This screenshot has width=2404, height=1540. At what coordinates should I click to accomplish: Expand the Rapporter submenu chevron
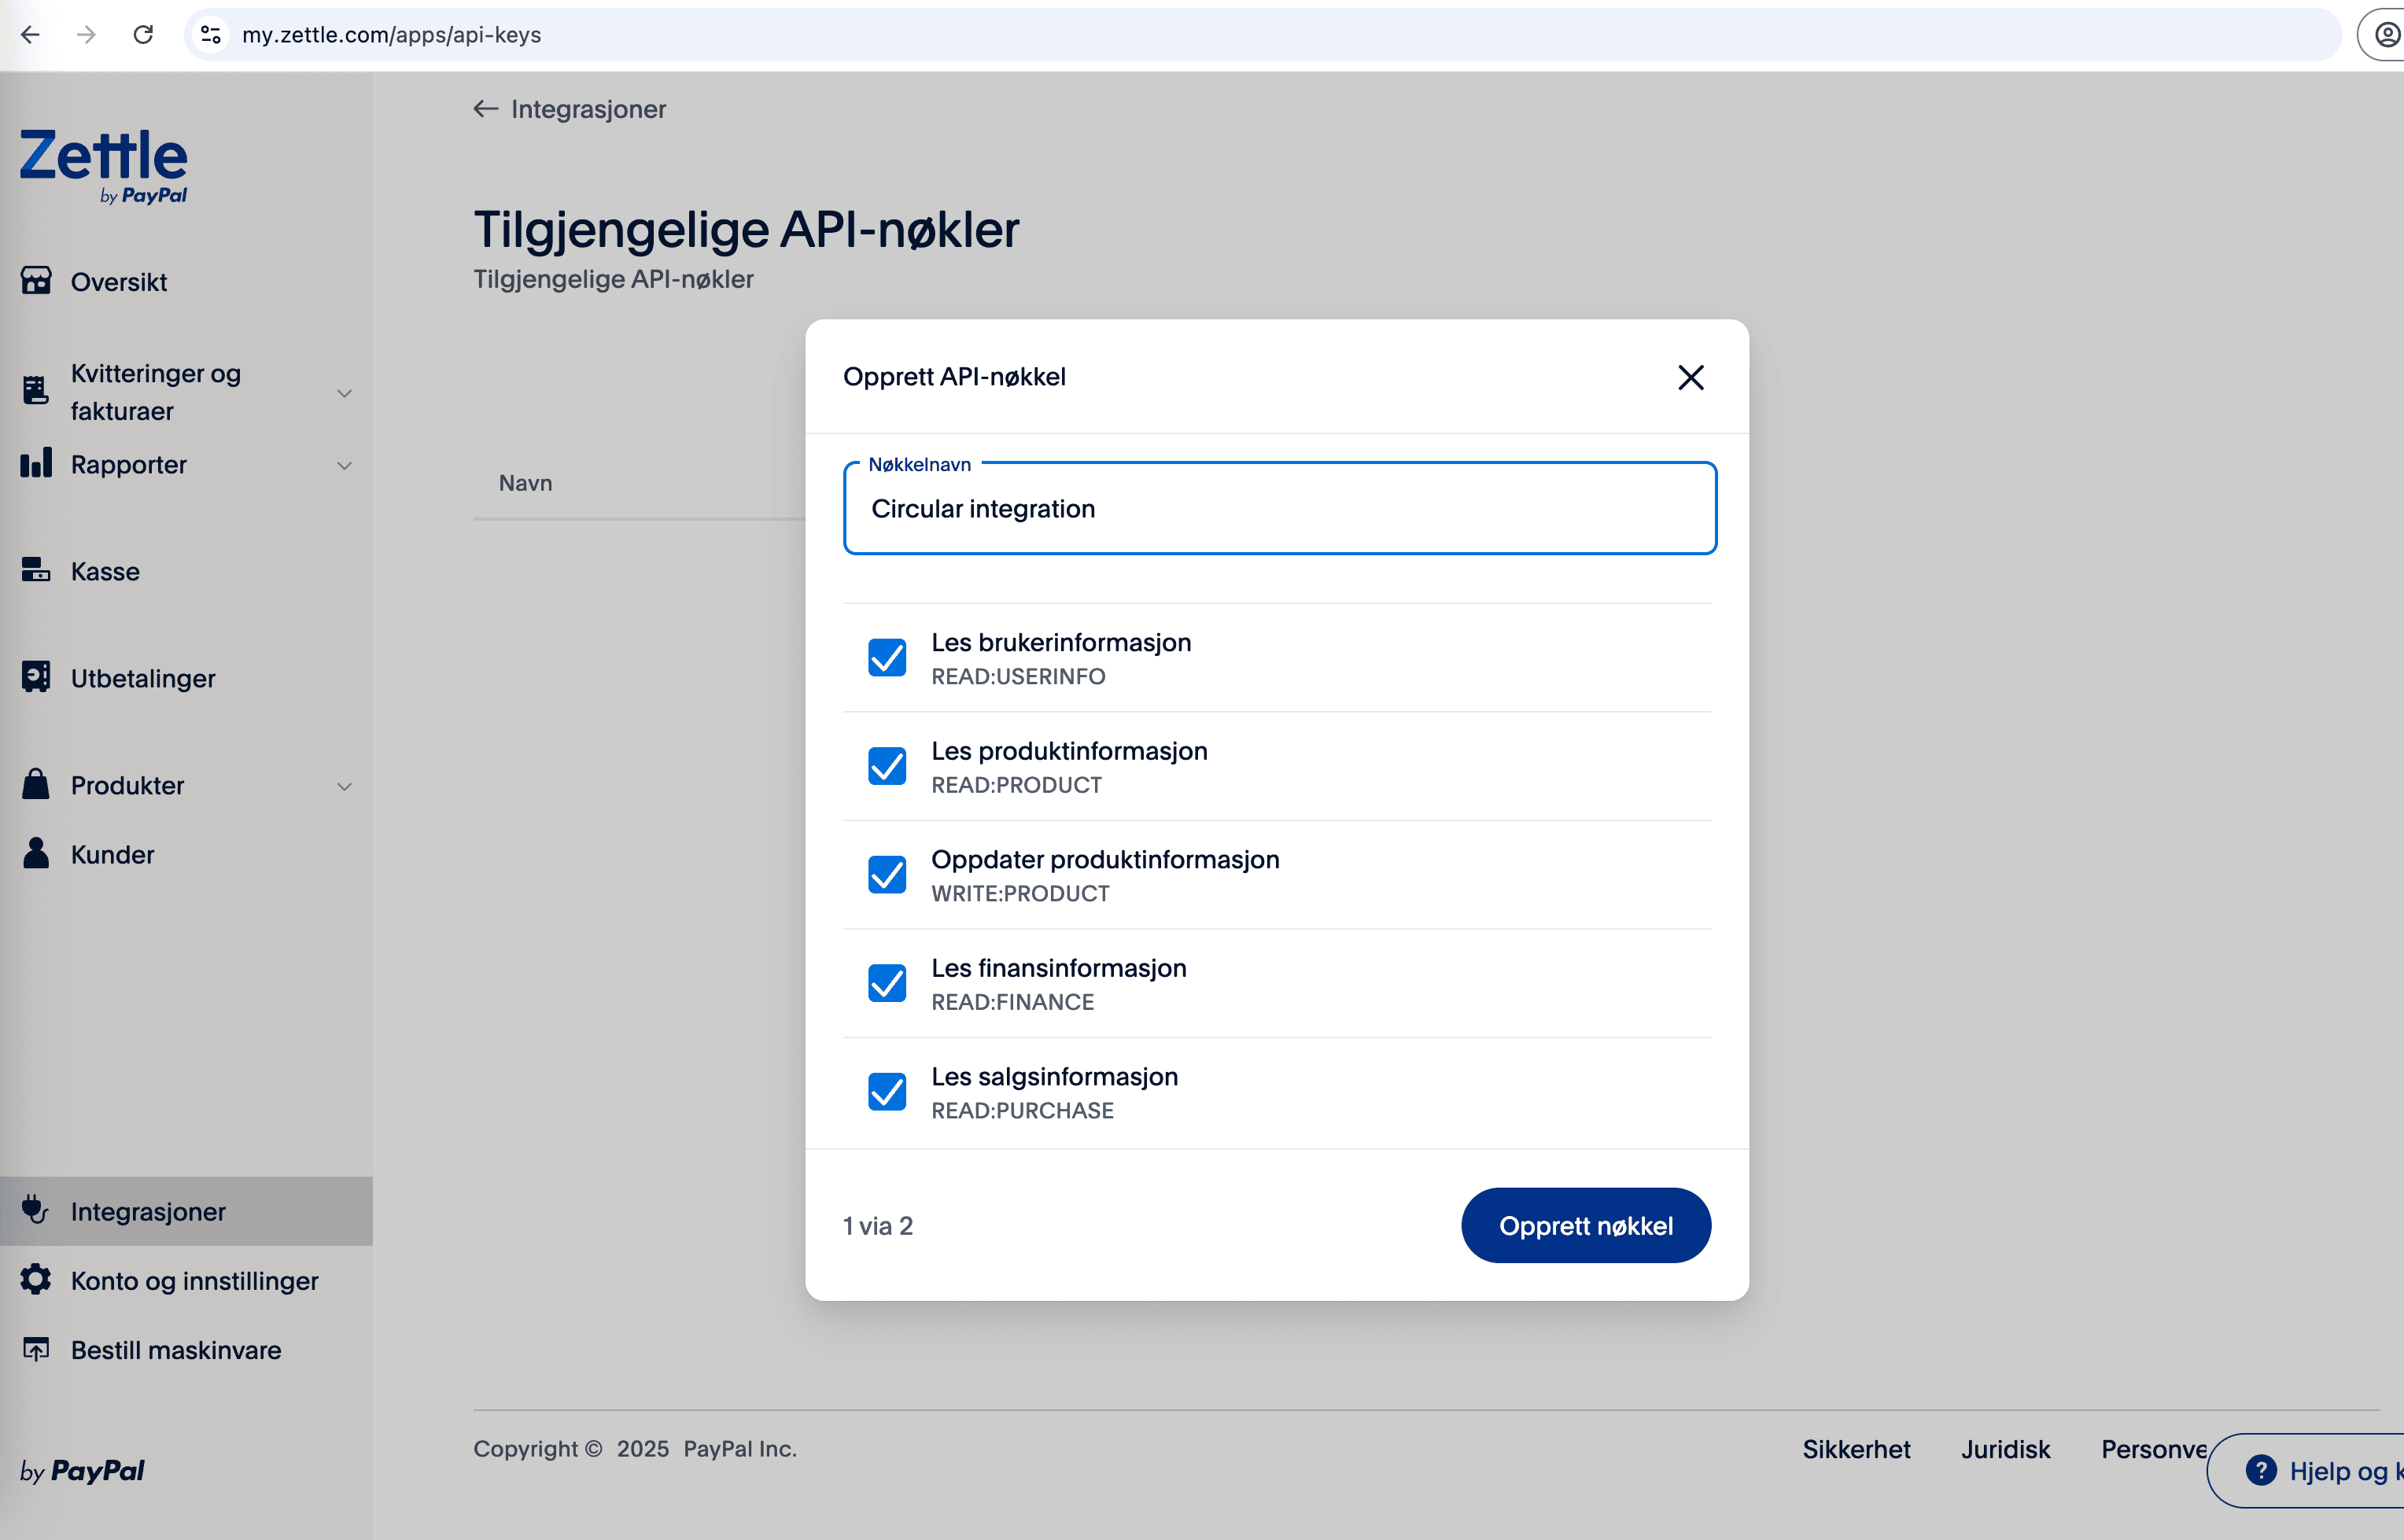344,465
